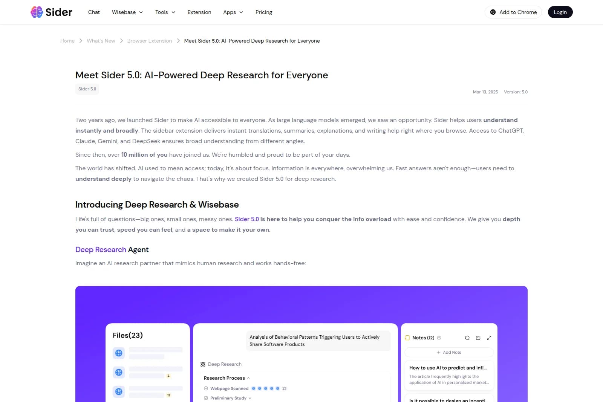Viewport: 603px width, 402px height.
Task: Select Pricing in the top navigation
Action: pos(263,12)
